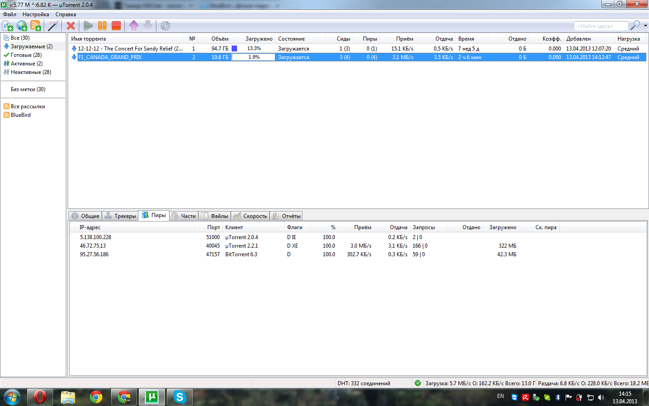The width and height of the screenshot is (649, 406).
Task: Sort torrents by Сиды column
Action: coord(339,39)
